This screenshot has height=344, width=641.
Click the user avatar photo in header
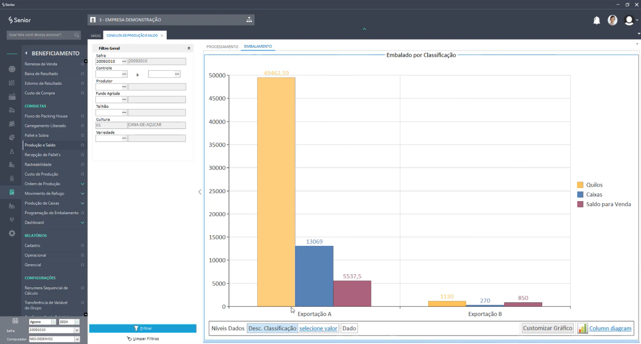612,20
